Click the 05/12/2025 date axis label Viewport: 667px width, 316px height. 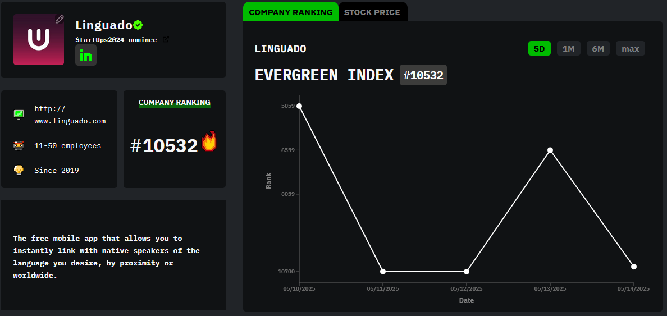[x=467, y=289]
